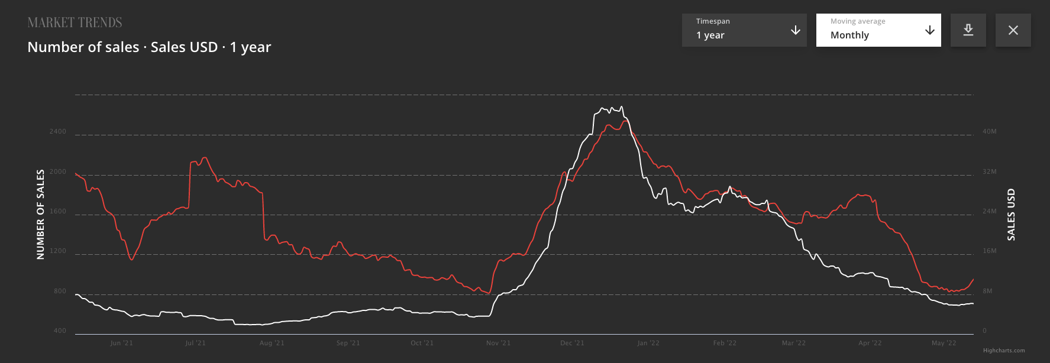Click the Nov '21 x-axis label
Image resolution: width=1050 pixels, height=363 pixels.
(497, 343)
